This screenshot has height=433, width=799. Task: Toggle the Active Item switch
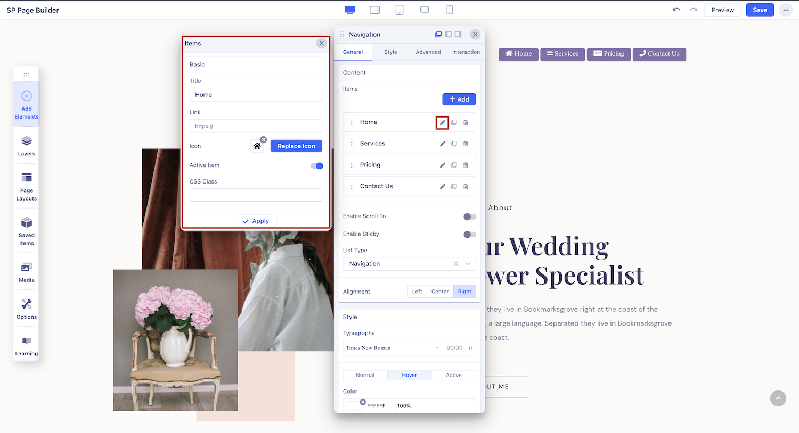tap(316, 165)
